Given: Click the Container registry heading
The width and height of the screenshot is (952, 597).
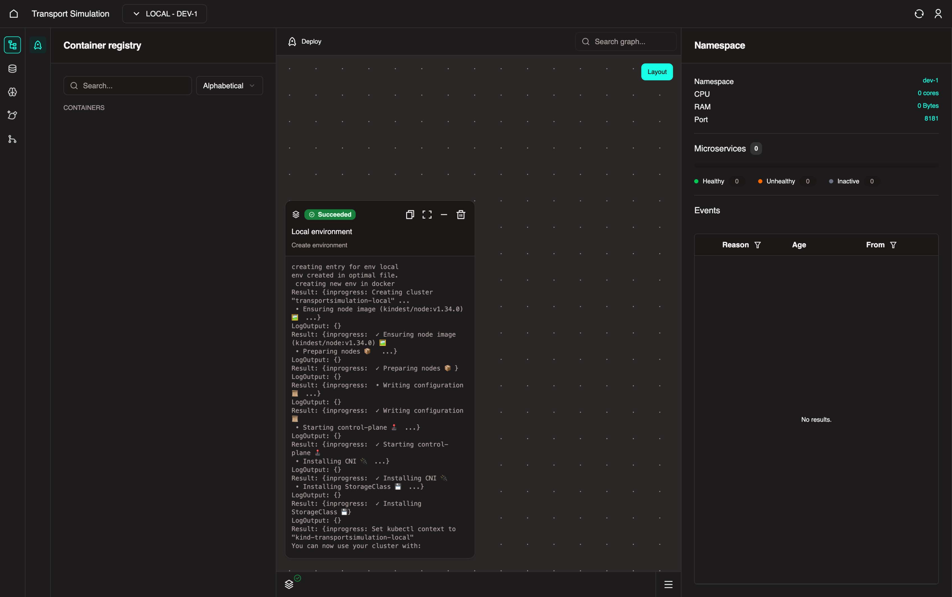Looking at the screenshot, I should tap(102, 45).
